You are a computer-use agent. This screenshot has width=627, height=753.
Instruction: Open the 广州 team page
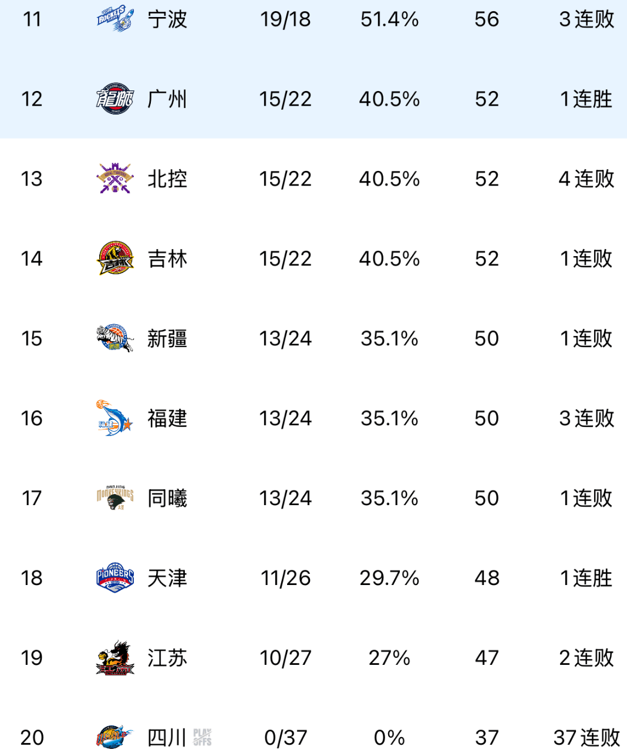coord(167,99)
